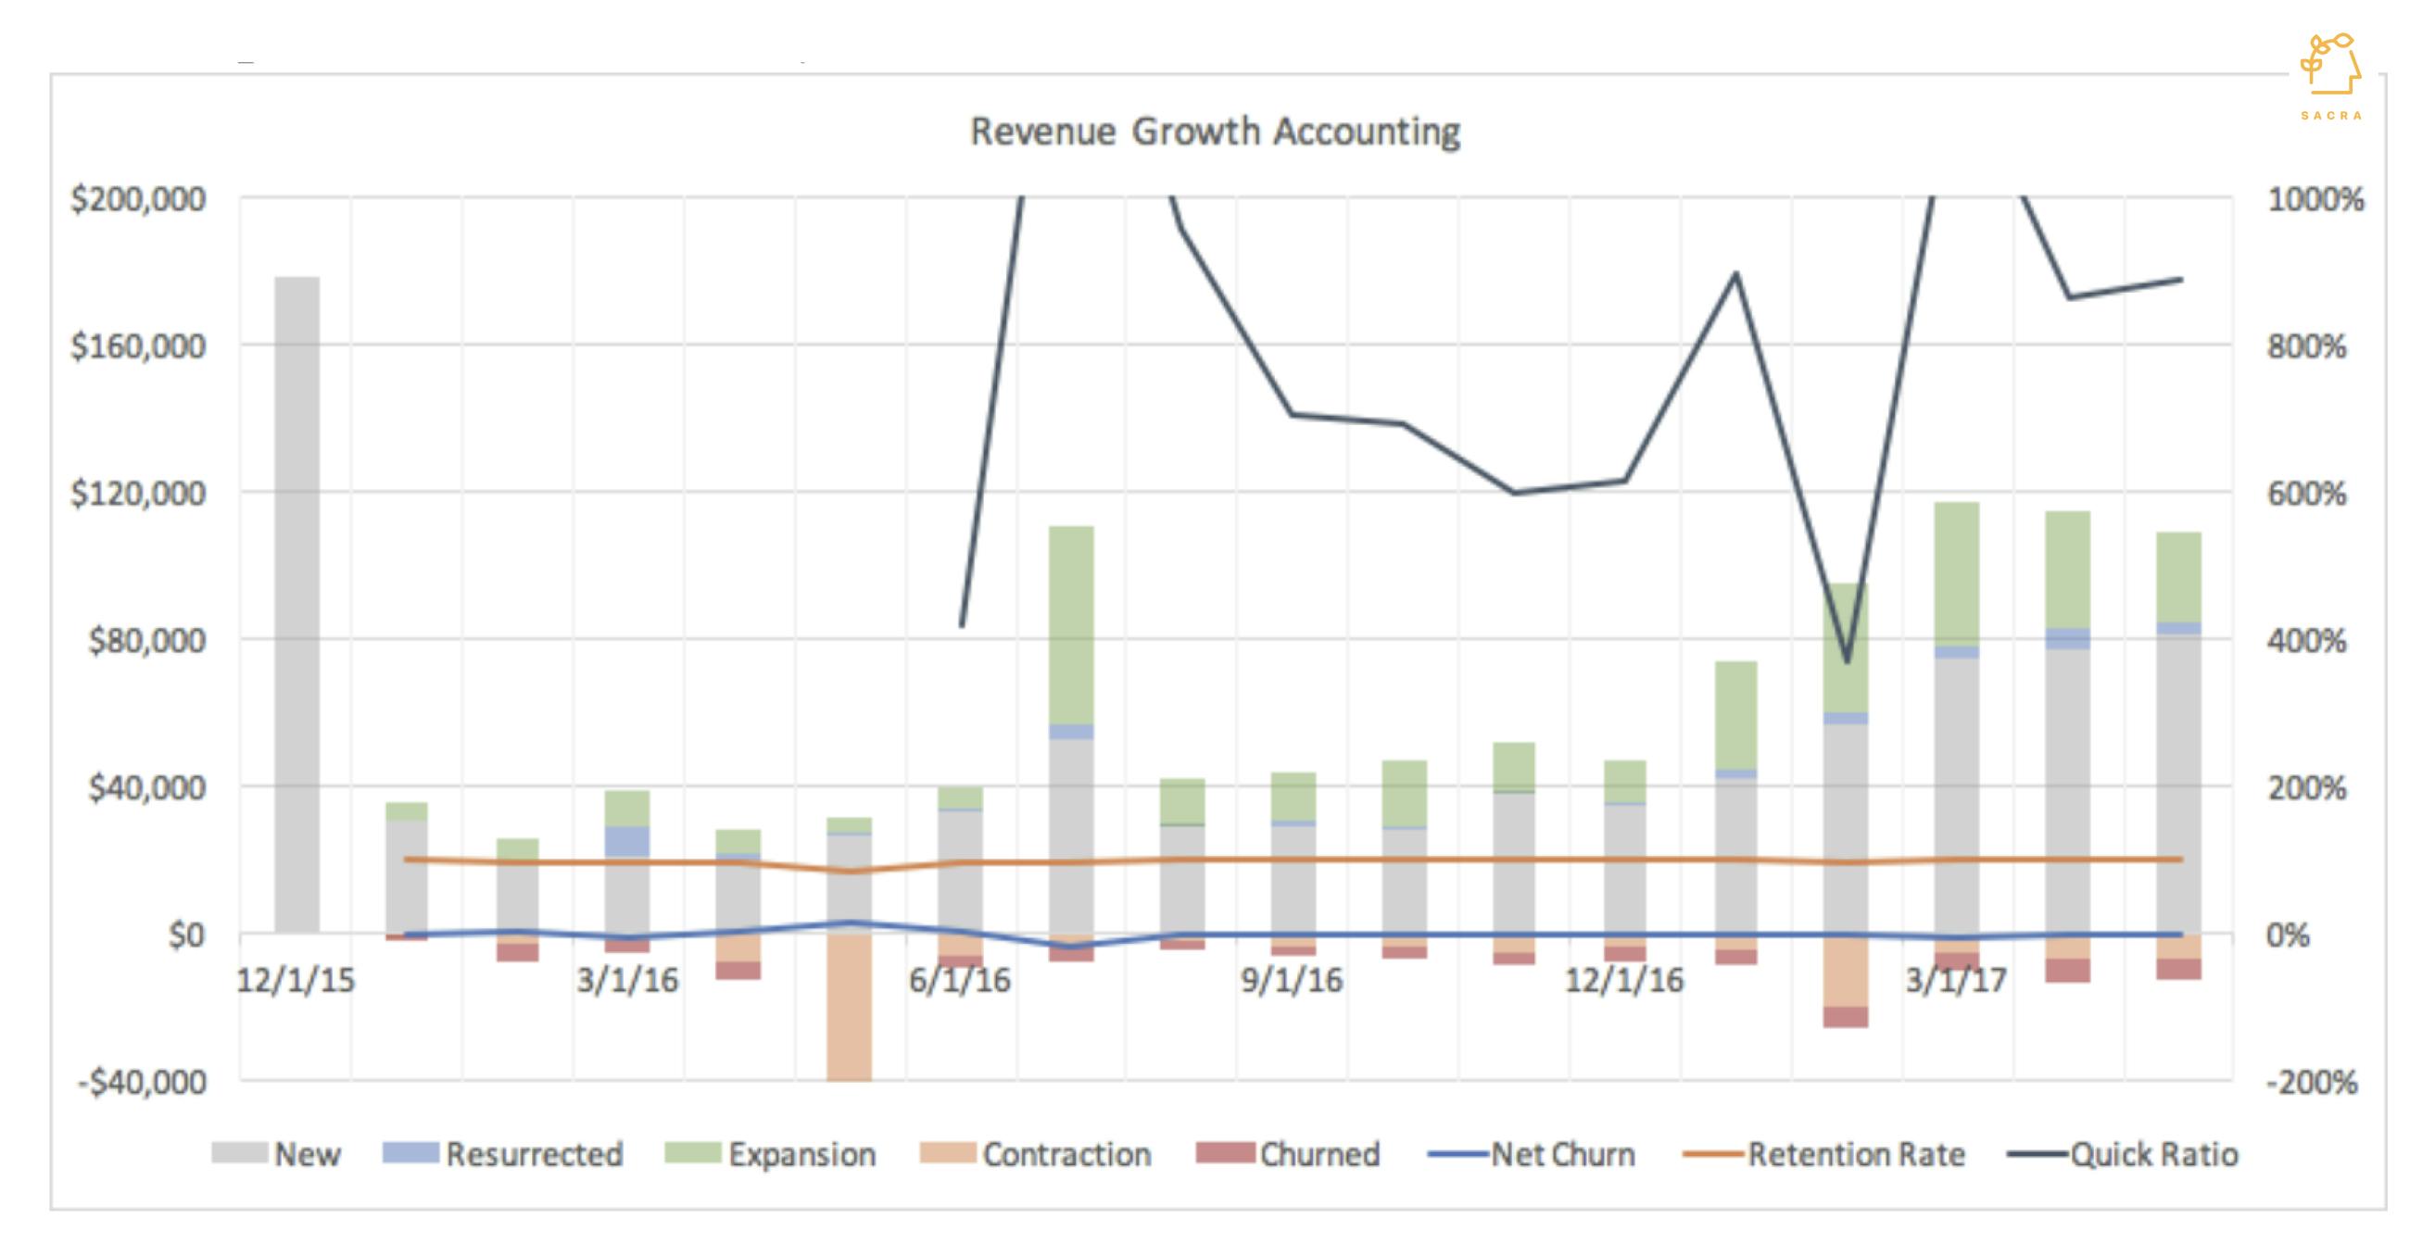Select the green expansion segment in 3/1/17 bar
Screen dimensions: 2435x1243
pos(1957,573)
